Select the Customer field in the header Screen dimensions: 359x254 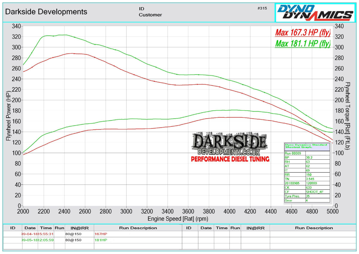pos(150,15)
